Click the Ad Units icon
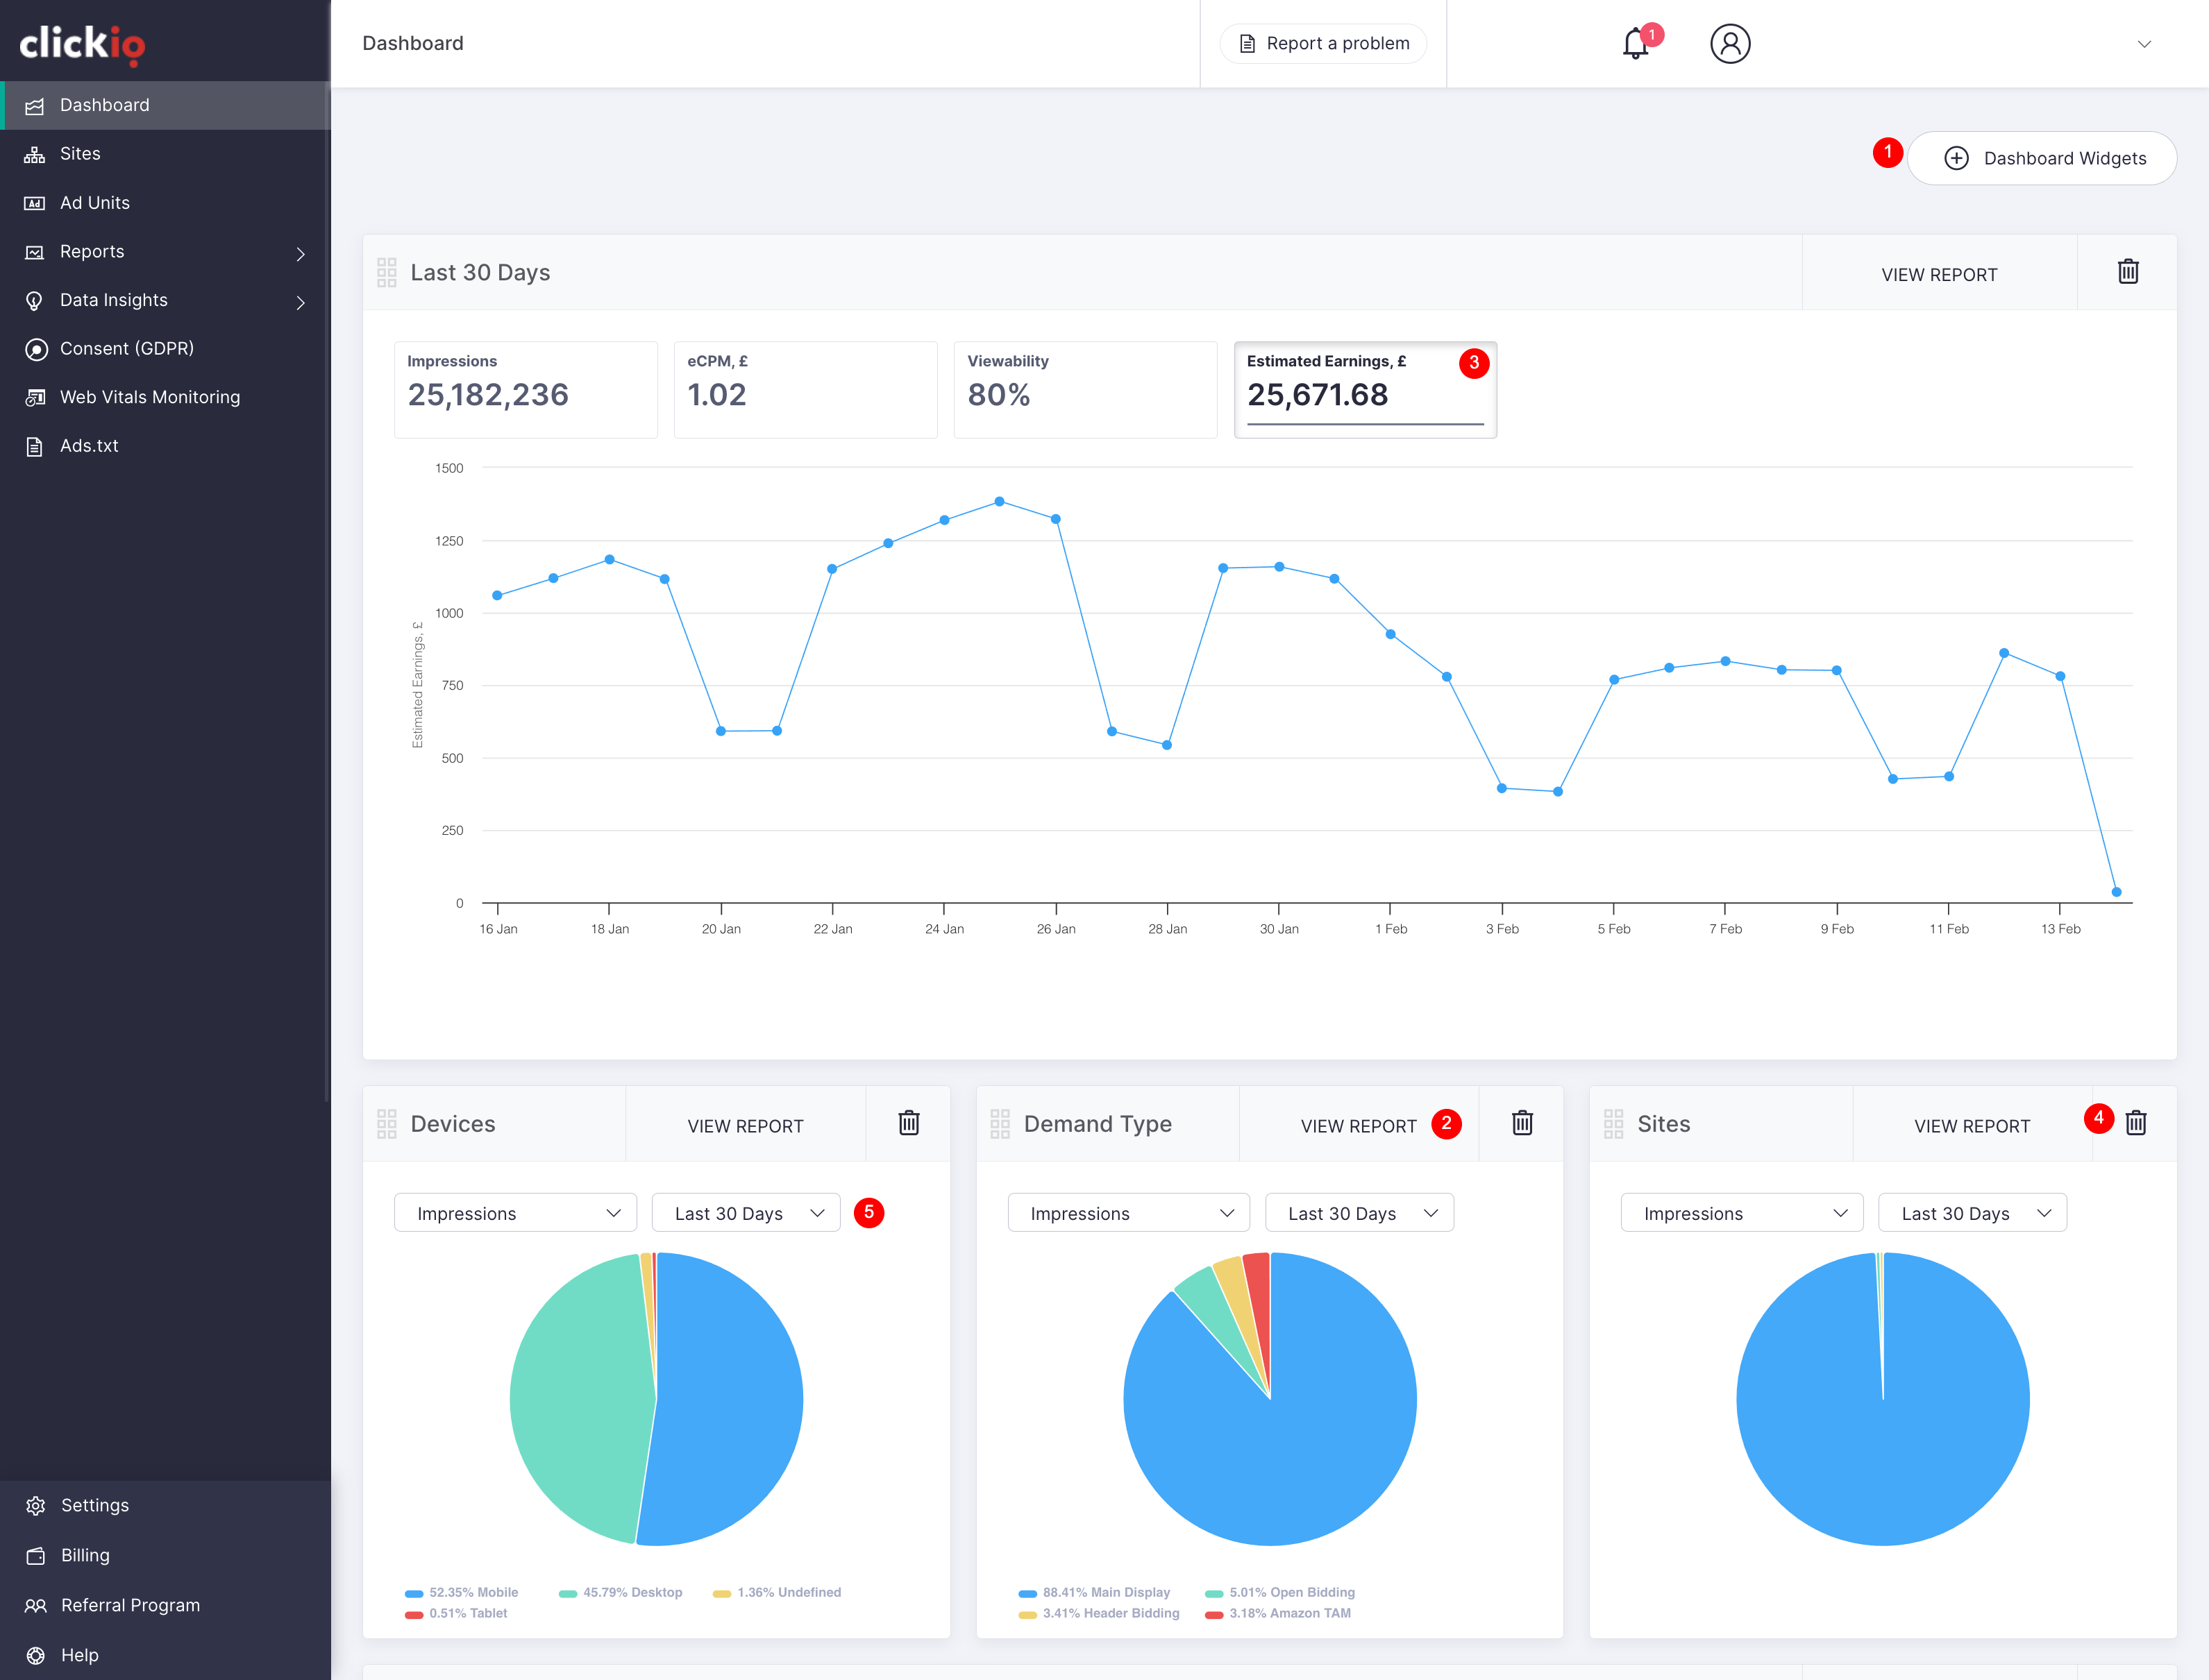The width and height of the screenshot is (2209, 1680). (35, 203)
